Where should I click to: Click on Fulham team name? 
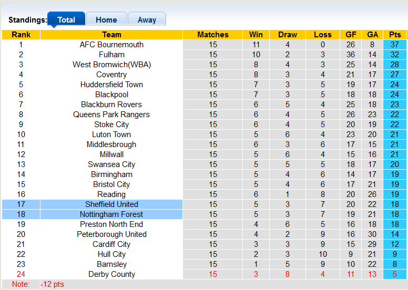111,55
